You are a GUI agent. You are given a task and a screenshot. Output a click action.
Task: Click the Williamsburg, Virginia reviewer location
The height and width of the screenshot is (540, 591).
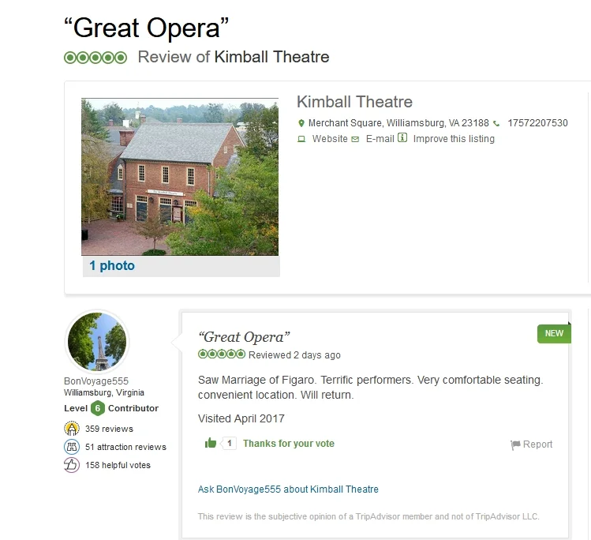click(x=104, y=392)
